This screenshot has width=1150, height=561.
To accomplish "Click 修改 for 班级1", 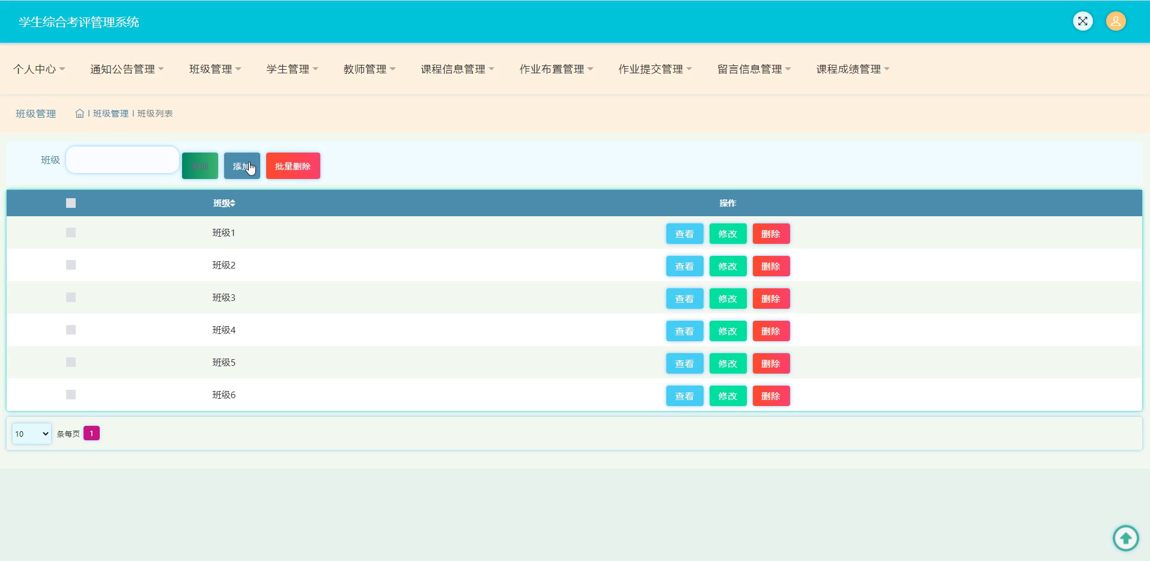I will coord(728,234).
